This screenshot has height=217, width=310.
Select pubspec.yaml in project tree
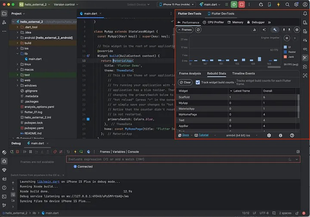point(34,128)
